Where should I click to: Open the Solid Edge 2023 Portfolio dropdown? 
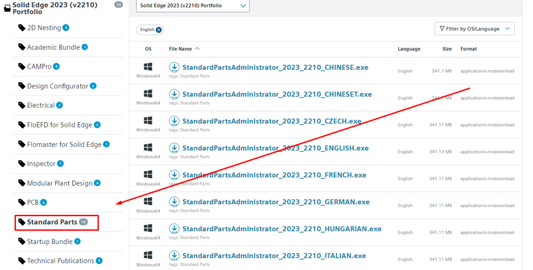(x=193, y=6)
